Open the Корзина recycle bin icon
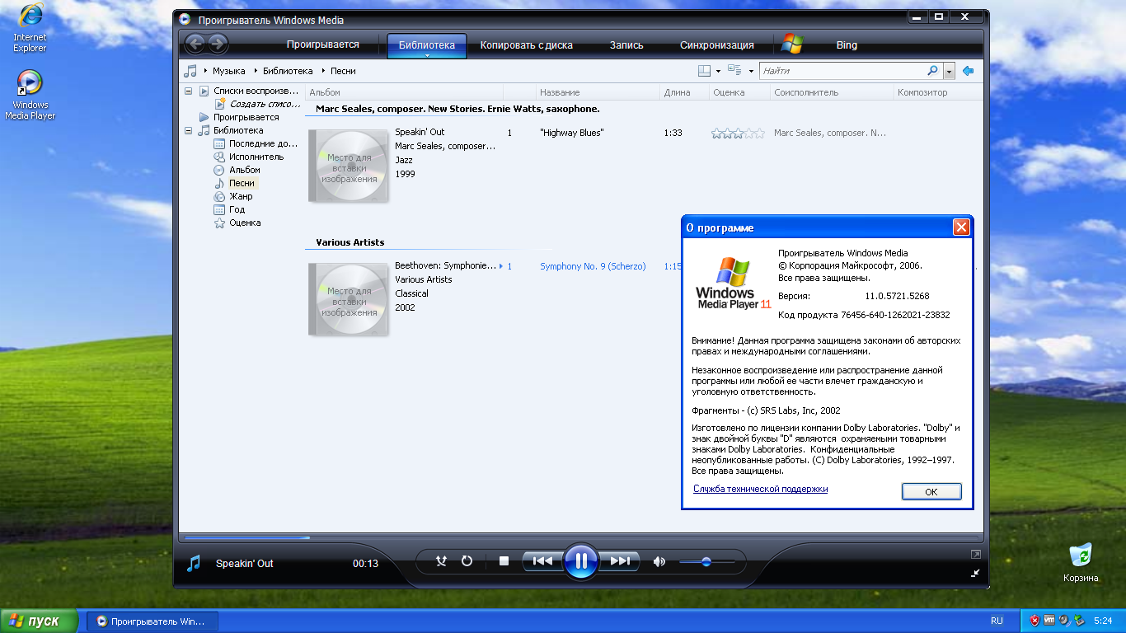Viewport: 1126px width, 633px height. click(1081, 563)
